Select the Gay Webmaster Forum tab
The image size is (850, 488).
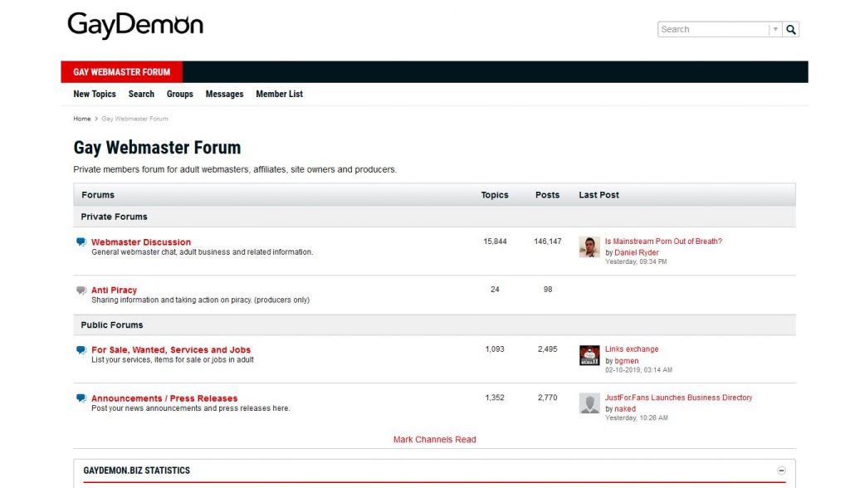coord(121,72)
